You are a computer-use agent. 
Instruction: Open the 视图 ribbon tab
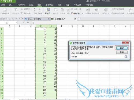pyautogui.click(x=68, y=5)
